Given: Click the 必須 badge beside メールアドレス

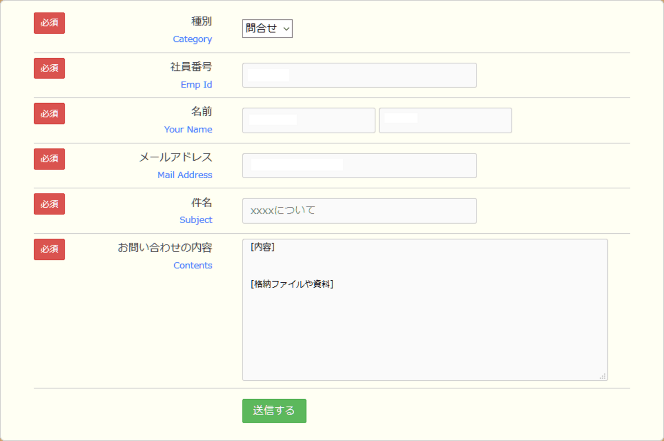Looking at the screenshot, I should pos(50,159).
